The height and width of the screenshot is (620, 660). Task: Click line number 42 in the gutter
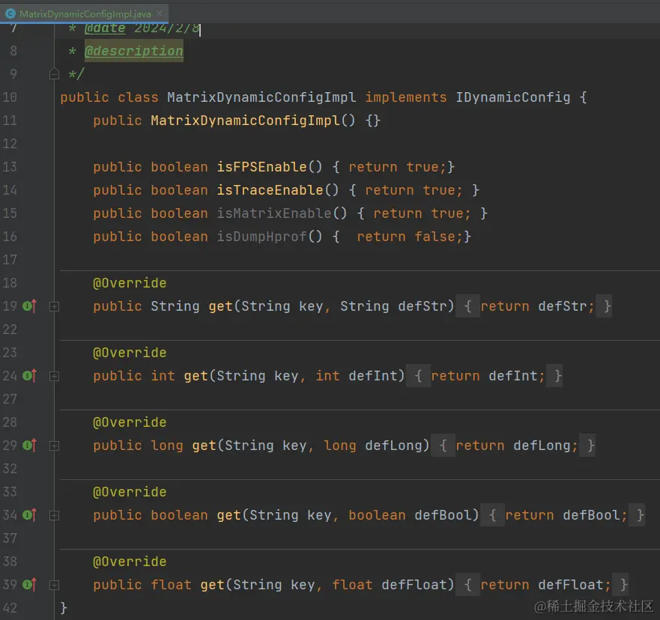pyautogui.click(x=10, y=607)
